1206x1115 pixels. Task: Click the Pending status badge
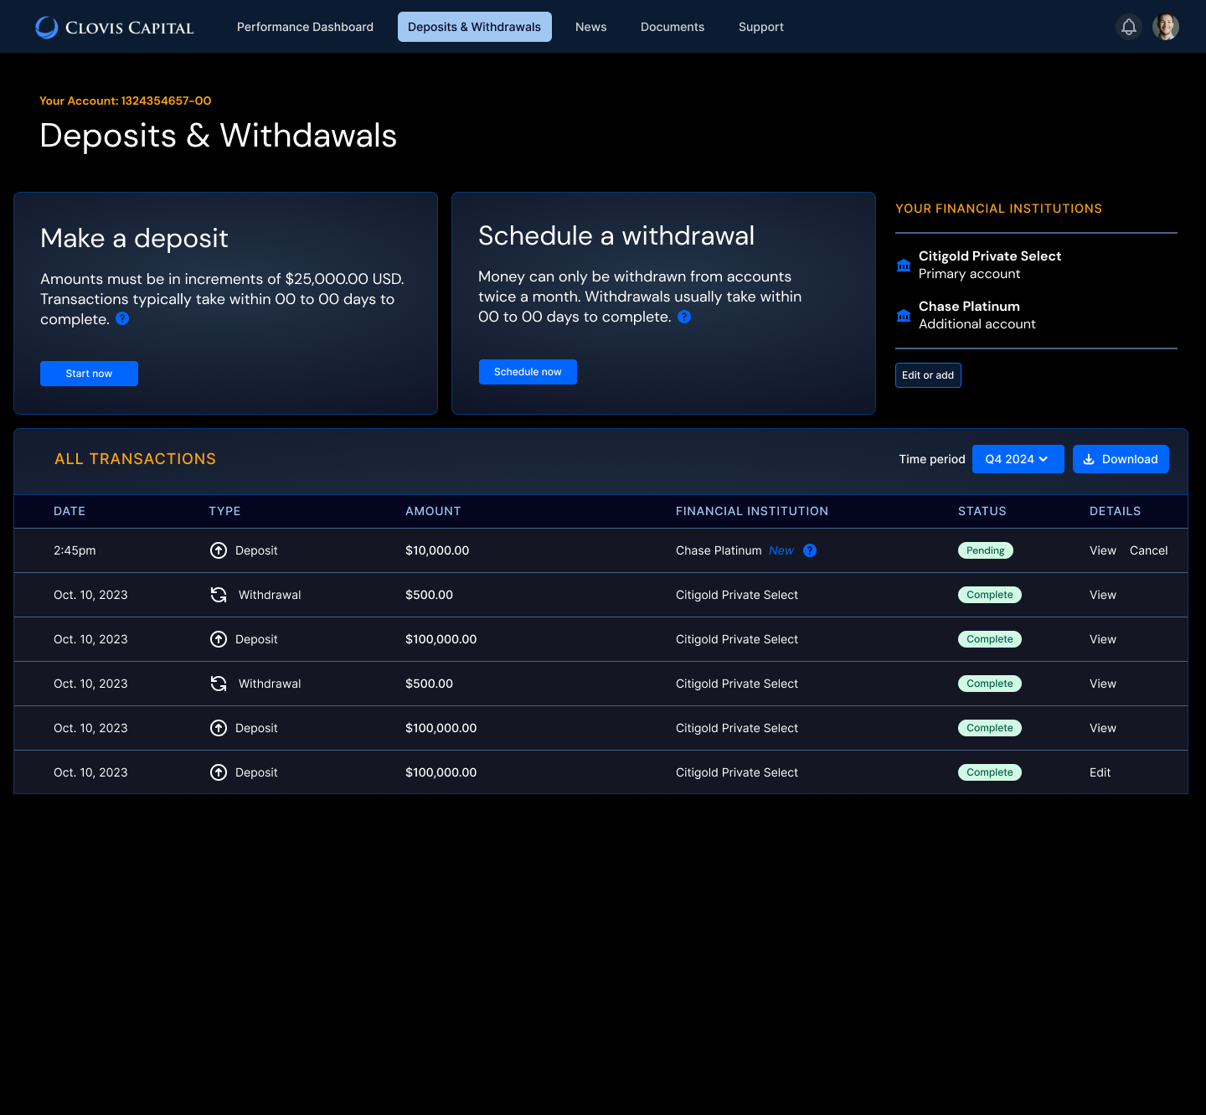point(985,550)
